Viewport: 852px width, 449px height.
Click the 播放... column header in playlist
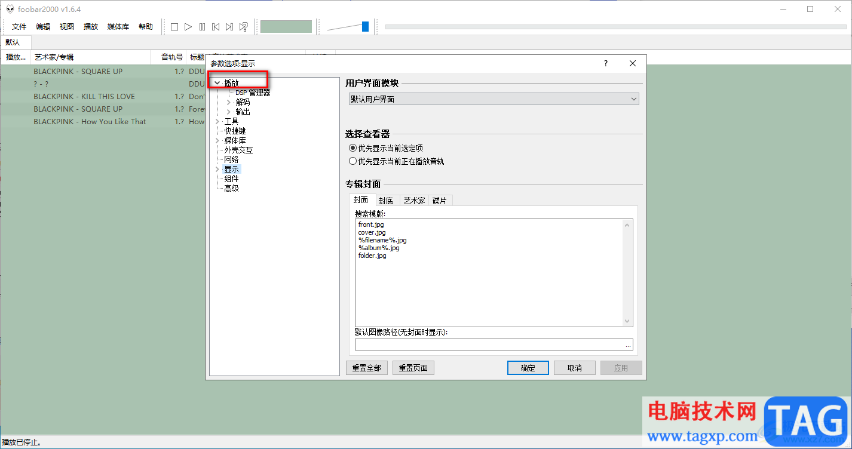coord(16,57)
